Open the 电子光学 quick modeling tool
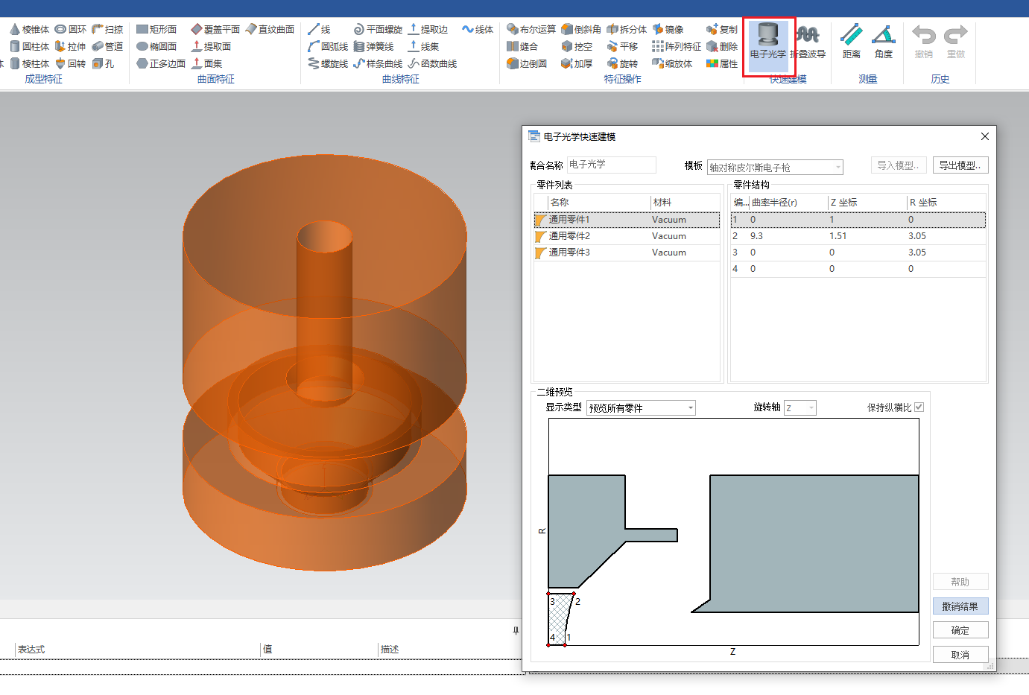 click(767, 42)
